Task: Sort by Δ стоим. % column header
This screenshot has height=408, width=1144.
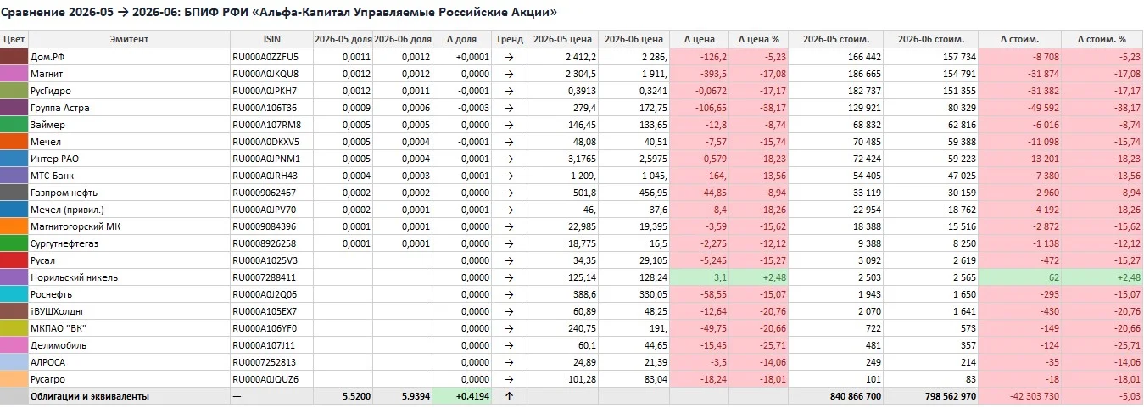Action: (x=1102, y=39)
